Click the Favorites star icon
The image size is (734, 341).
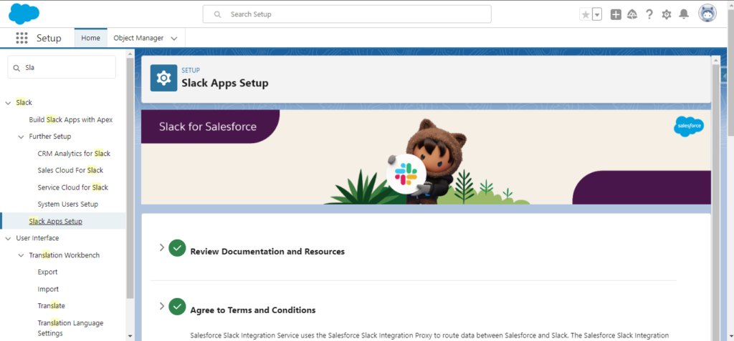click(x=586, y=14)
